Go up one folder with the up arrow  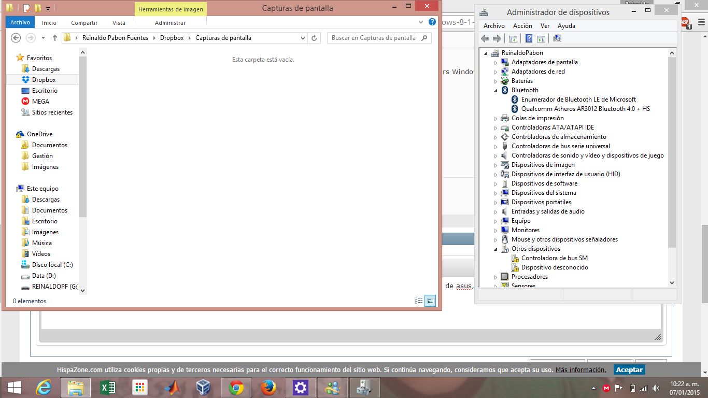[55, 38]
